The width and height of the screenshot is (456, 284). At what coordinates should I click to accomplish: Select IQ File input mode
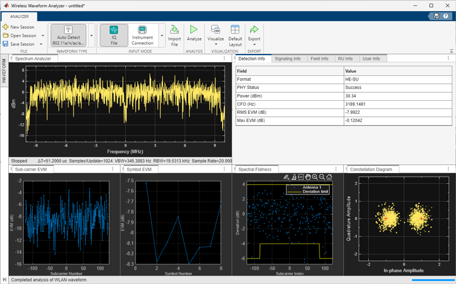click(x=113, y=35)
